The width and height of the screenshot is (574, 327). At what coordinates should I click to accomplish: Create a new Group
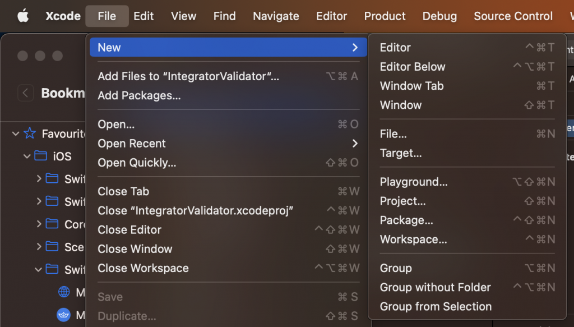(x=467, y=268)
